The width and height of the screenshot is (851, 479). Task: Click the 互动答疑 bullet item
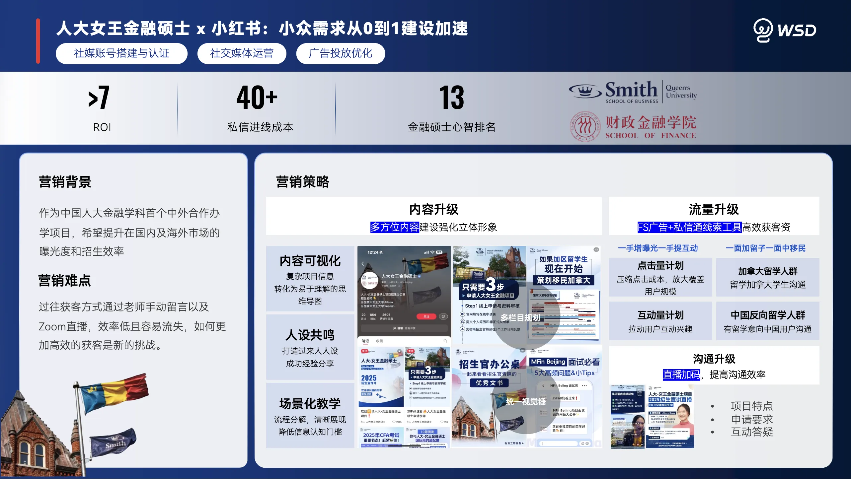pyautogui.click(x=751, y=432)
